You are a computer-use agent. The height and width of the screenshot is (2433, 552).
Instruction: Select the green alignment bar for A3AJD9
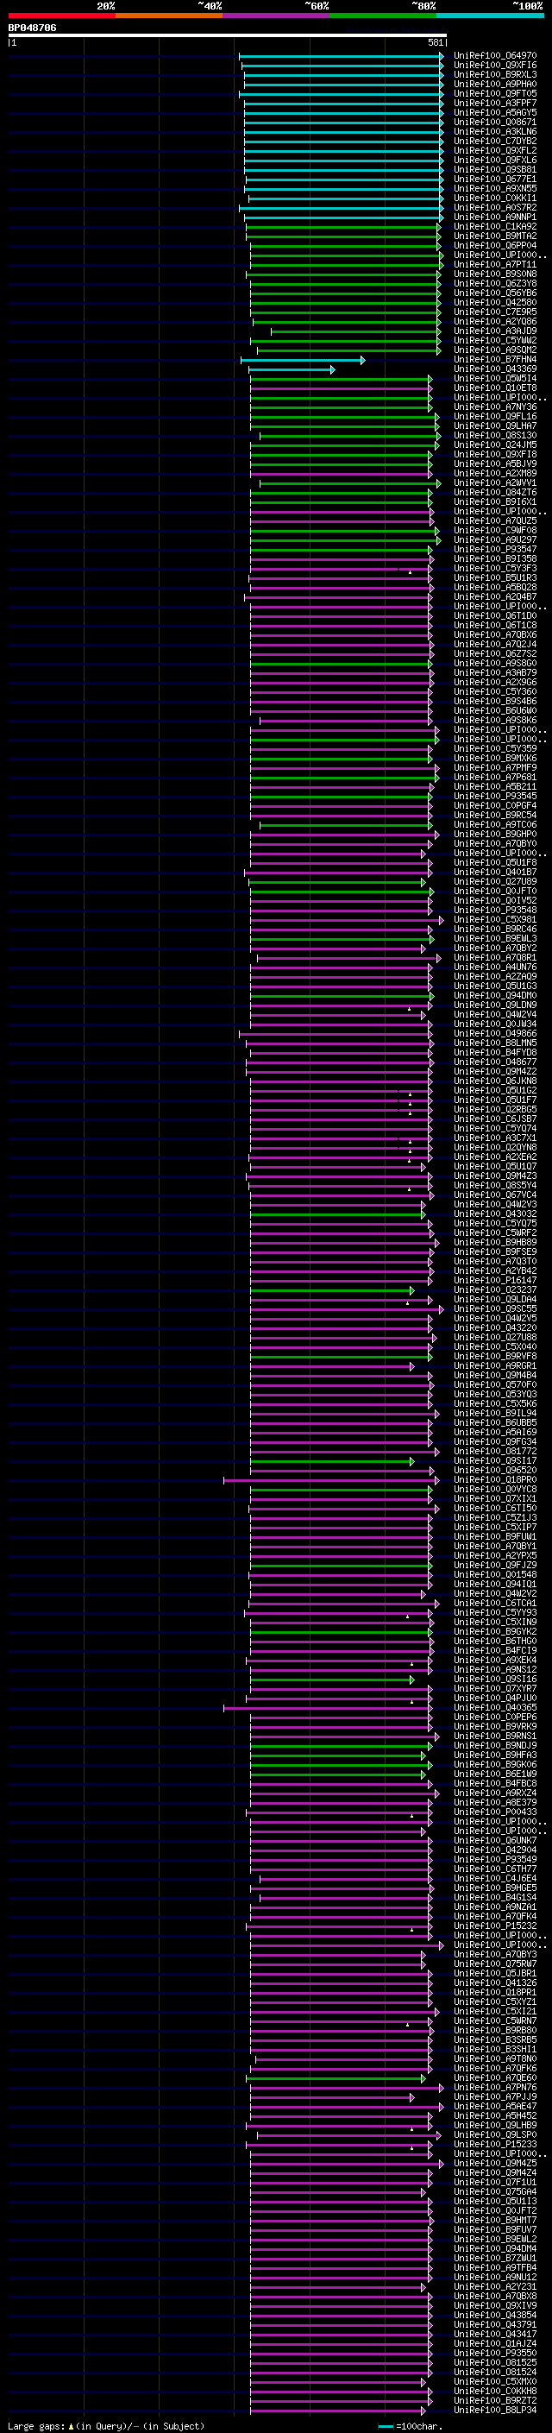[x=355, y=331]
